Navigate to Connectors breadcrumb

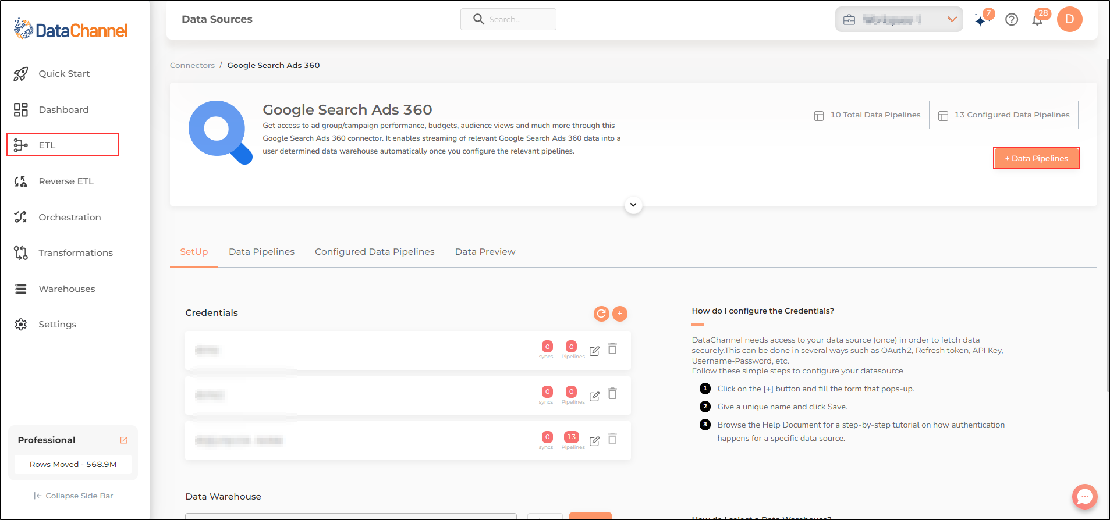[x=192, y=65]
